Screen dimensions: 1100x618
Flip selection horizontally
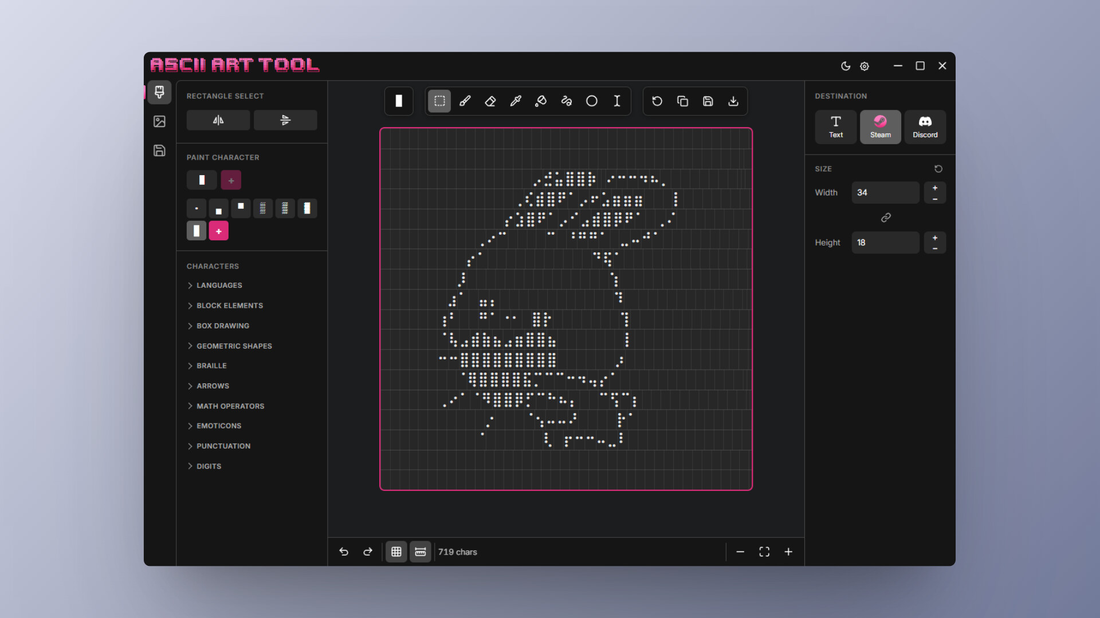218,120
